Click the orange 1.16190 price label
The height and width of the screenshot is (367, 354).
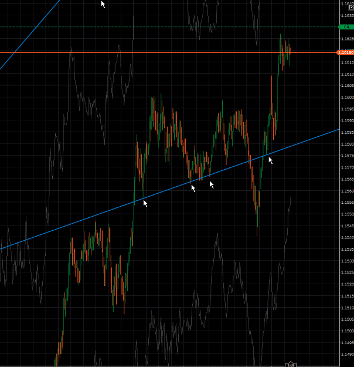[x=345, y=52]
